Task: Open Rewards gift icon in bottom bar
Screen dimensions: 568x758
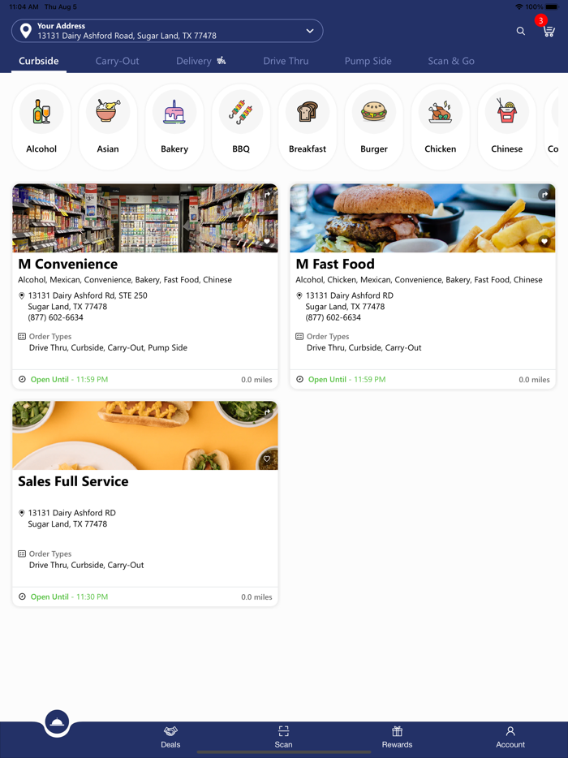Action: [397, 730]
